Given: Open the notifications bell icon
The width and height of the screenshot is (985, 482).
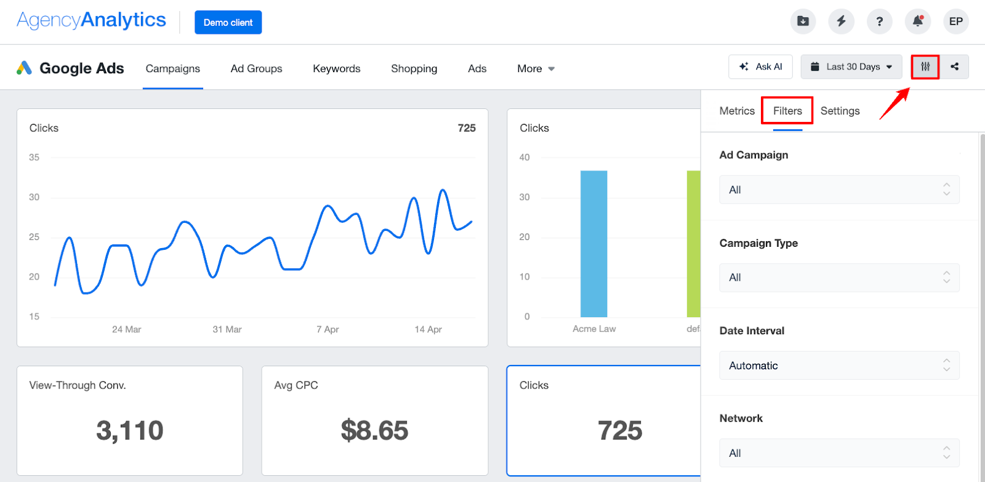Looking at the screenshot, I should coord(917,22).
